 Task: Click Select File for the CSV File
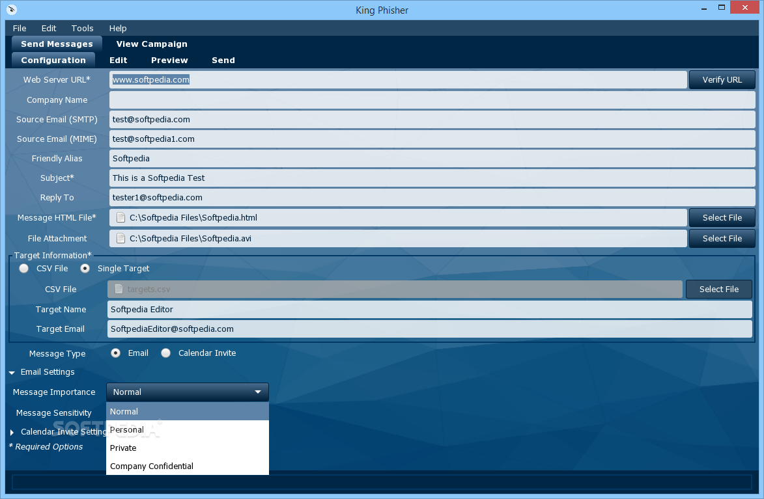coord(718,289)
